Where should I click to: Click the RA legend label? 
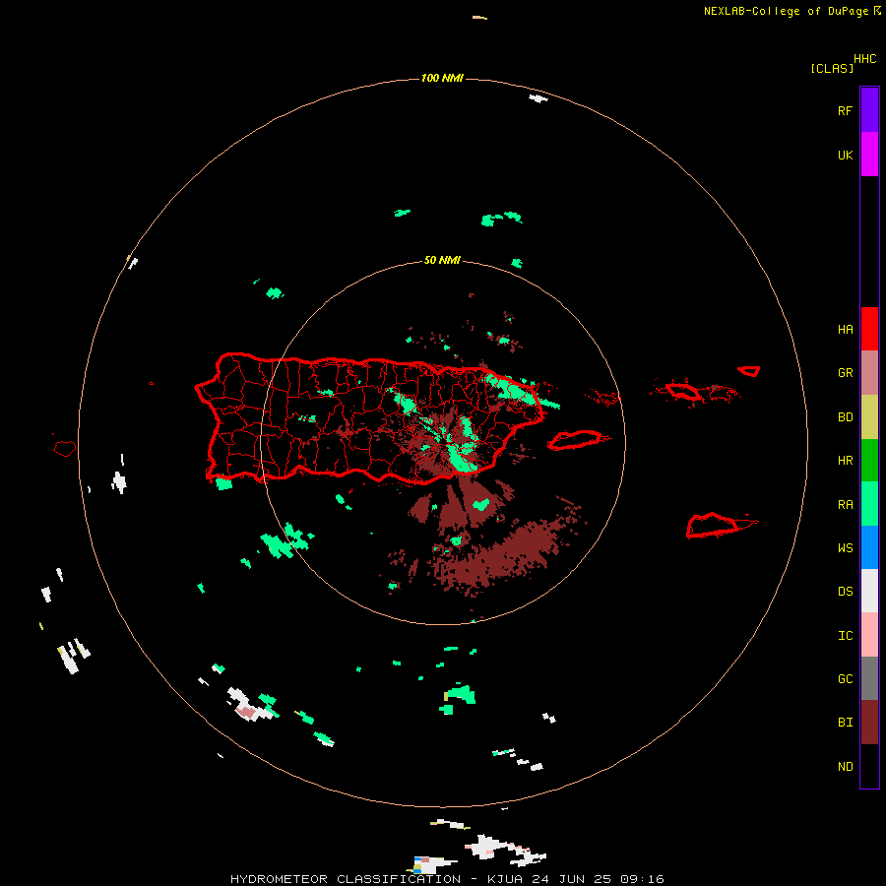pos(845,505)
